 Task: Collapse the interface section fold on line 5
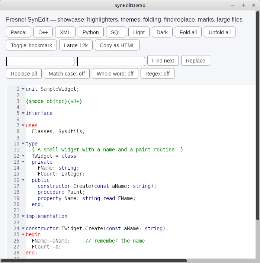pyautogui.click(x=23, y=113)
